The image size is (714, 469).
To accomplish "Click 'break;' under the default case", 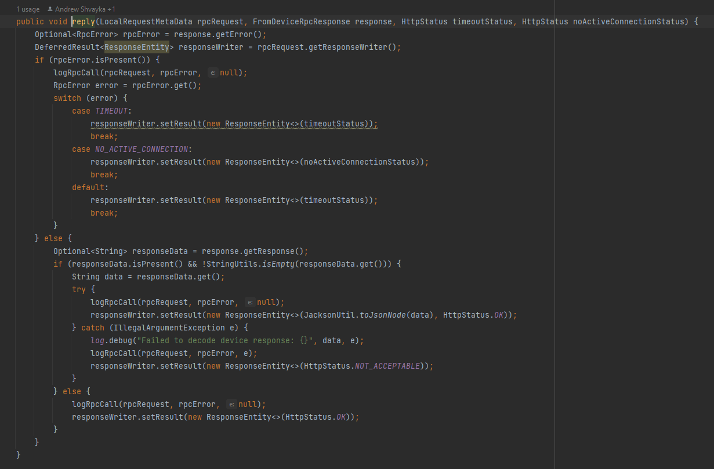I will pos(104,213).
